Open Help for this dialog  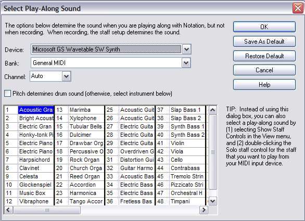(264, 85)
